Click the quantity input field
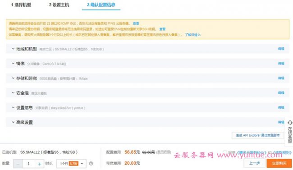 click(28, 164)
